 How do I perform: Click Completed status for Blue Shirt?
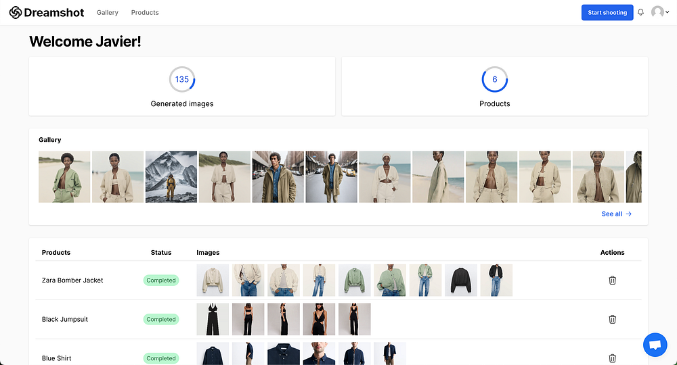[x=161, y=358]
